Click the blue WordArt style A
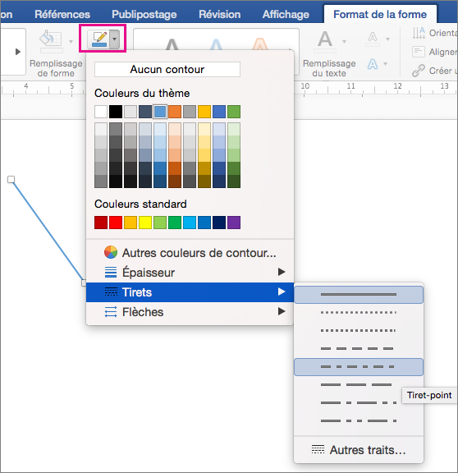Viewport: 458px width, 473px height. [x=216, y=44]
